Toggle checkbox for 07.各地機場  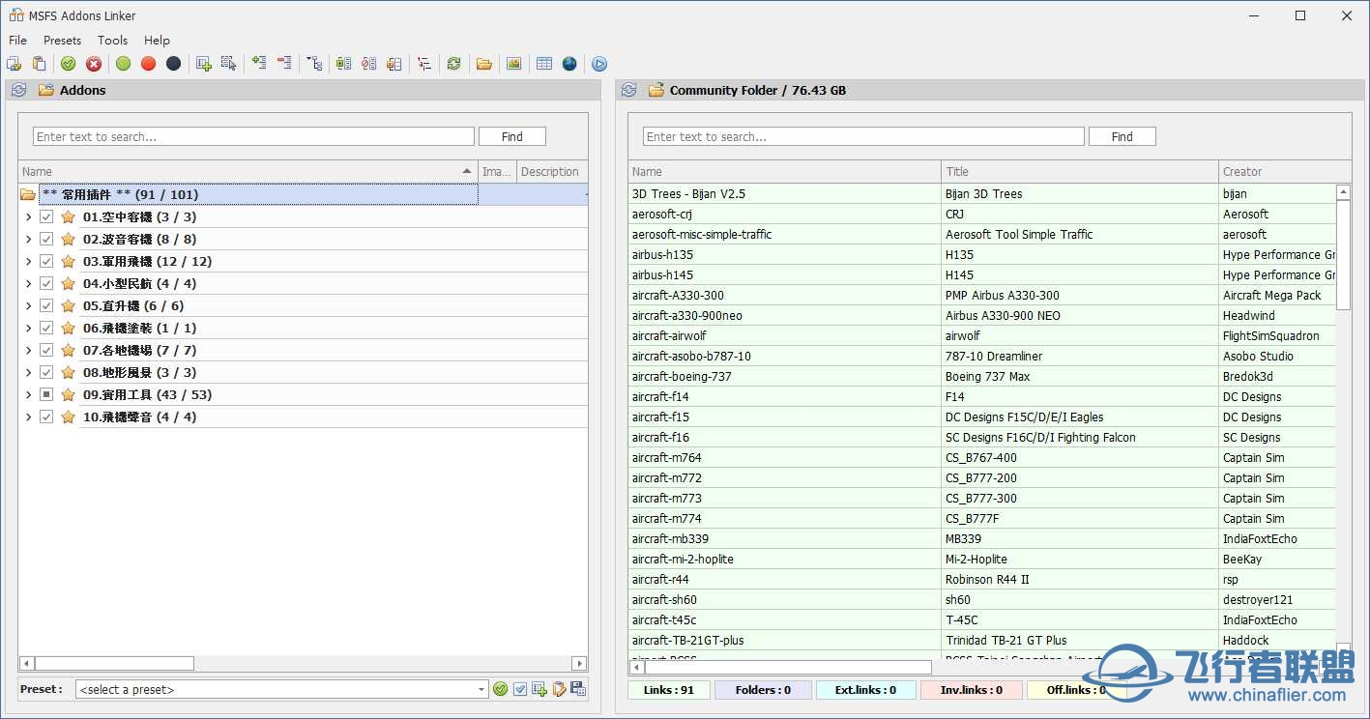point(46,350)
